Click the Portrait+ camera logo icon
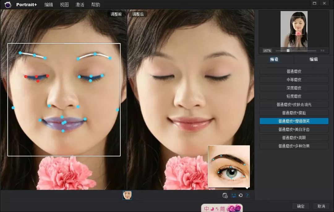 pos(8,4)
